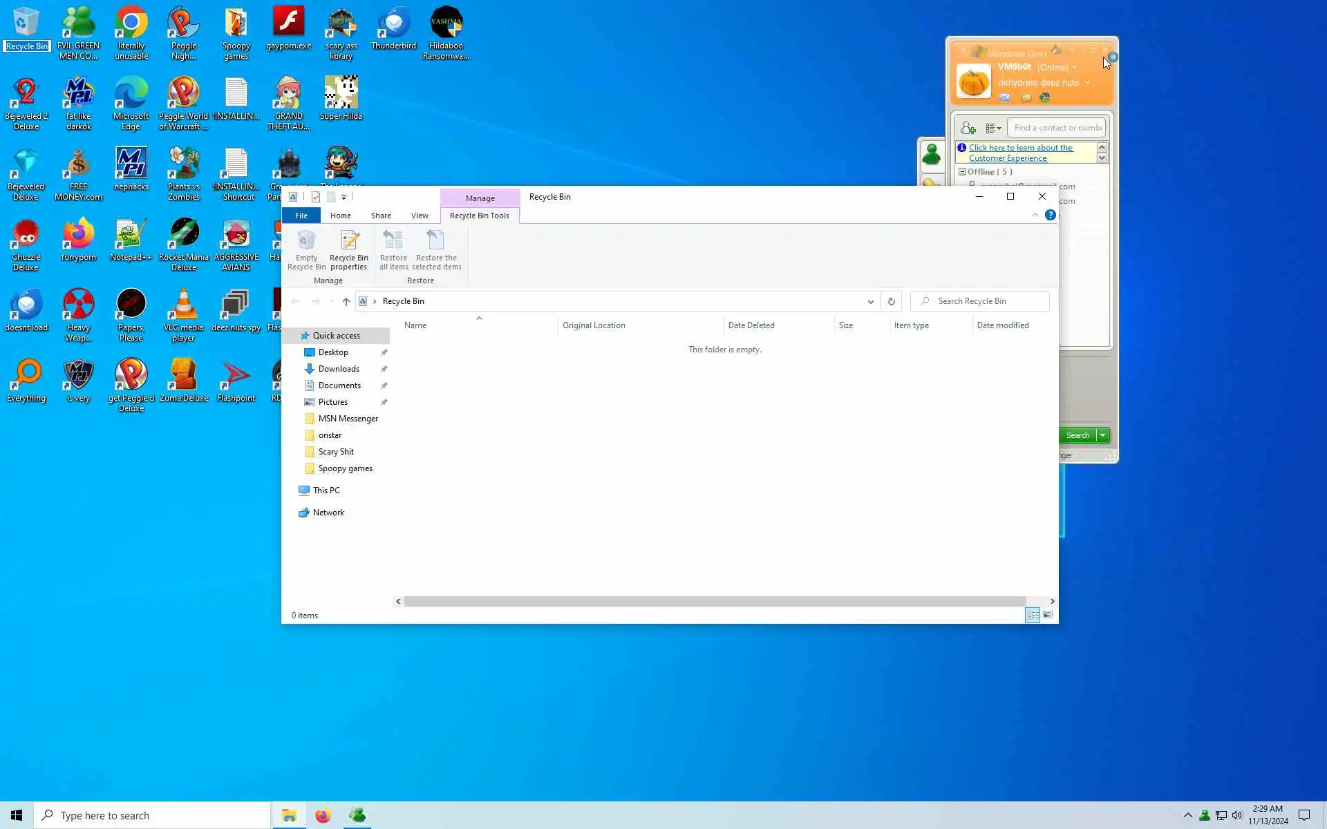Switch to details view in status bar

(x=1033, y=615)
